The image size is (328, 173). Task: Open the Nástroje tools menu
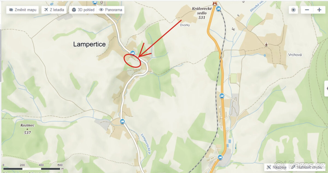click(x=276, y=167)
